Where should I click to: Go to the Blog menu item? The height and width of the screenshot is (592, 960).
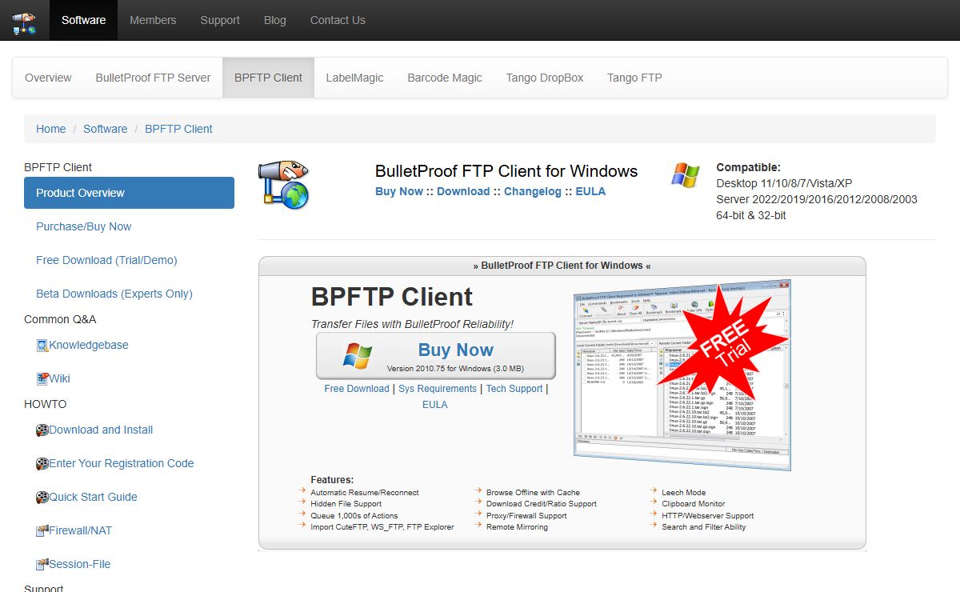[x=274, y=20]
